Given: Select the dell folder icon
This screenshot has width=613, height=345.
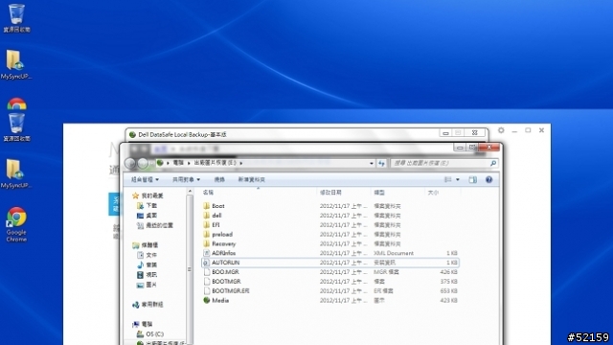Looking at the screenshot, I should [207, 215].
